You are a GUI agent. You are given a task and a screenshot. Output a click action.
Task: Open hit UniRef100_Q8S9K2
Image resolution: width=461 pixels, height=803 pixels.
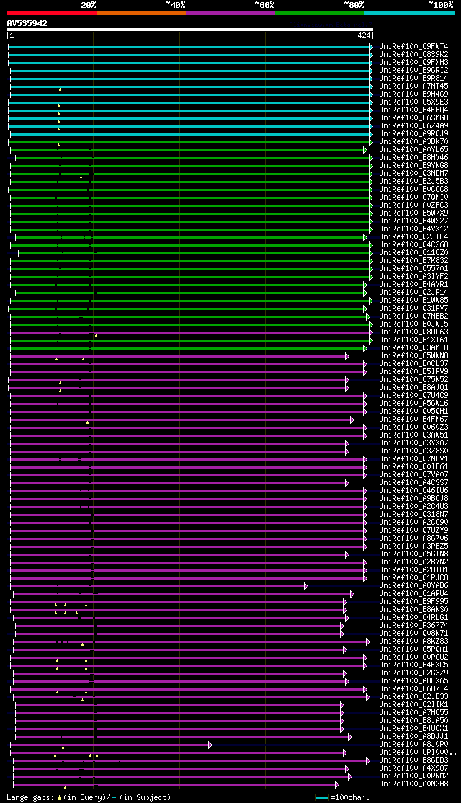pyautogui.click(x=414, y=54)
